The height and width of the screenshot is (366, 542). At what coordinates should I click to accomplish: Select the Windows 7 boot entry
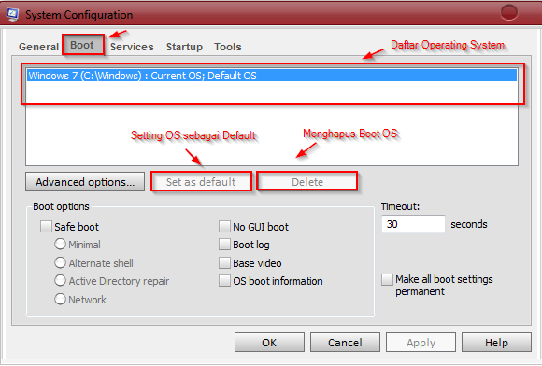tap(272, 76)
